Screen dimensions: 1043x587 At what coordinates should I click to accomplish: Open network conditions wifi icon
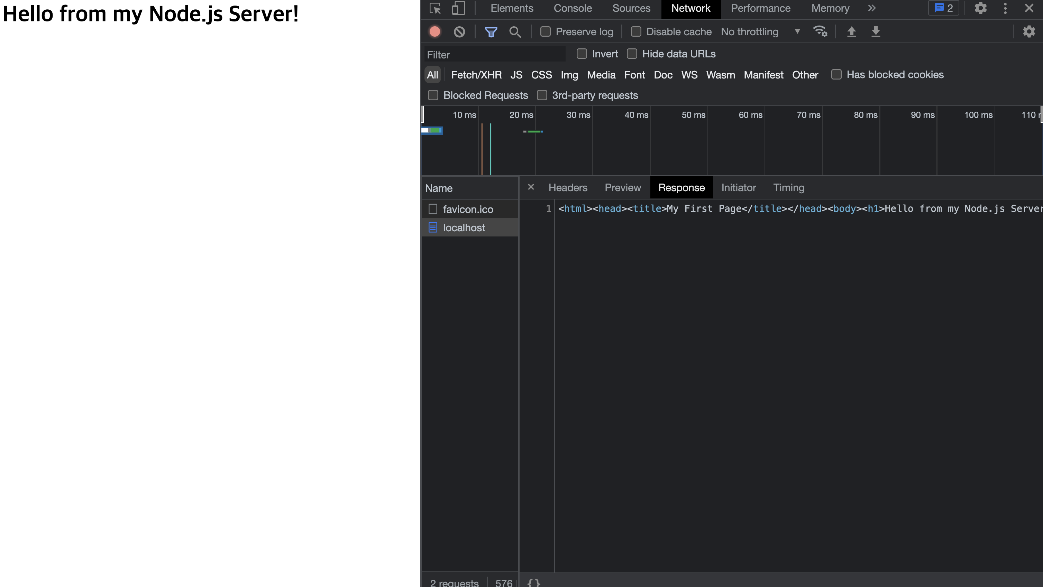[820, 31]
